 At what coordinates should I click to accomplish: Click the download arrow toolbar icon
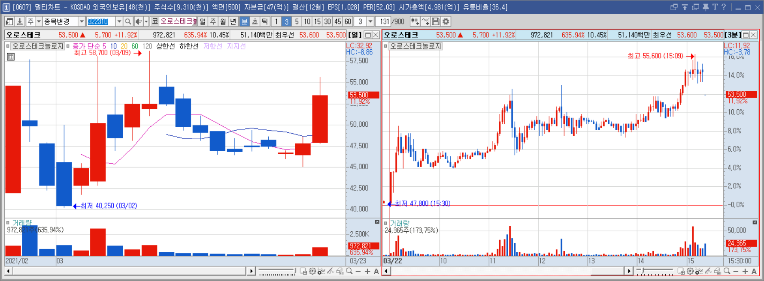pyautogui.click(x=20, y=21)
